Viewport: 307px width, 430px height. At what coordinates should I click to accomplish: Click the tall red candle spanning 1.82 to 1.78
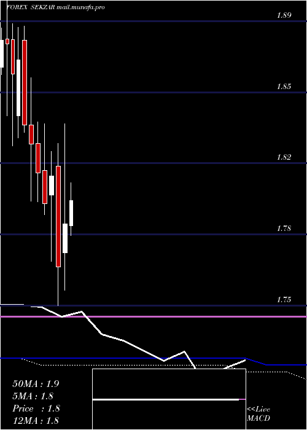point(58,216)
